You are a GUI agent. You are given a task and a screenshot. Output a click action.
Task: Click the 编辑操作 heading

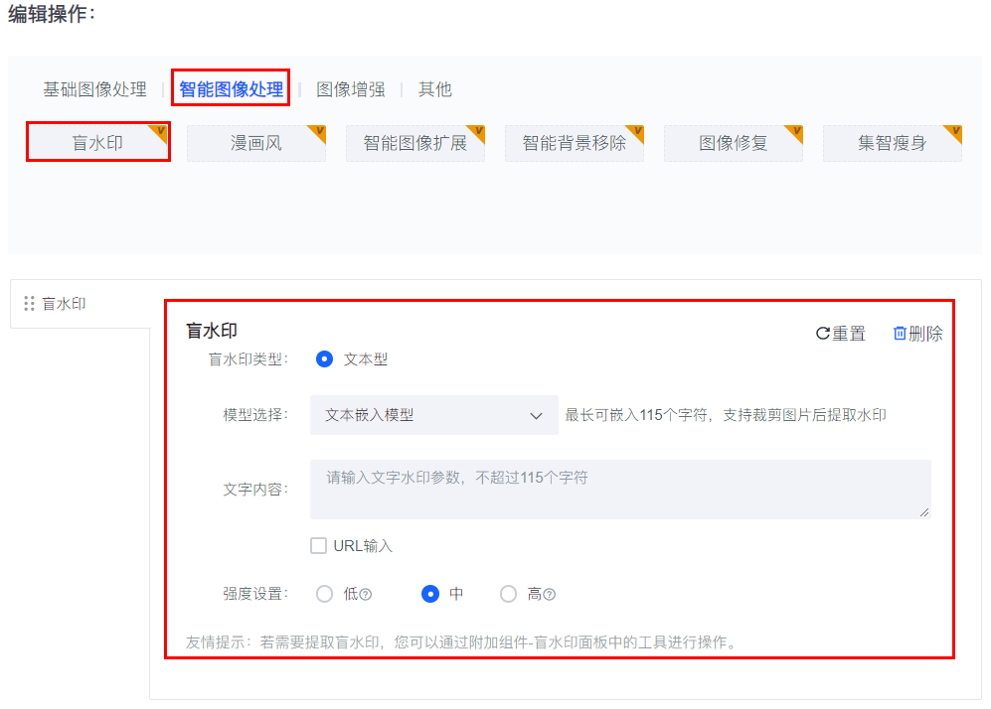pos(52,13)
